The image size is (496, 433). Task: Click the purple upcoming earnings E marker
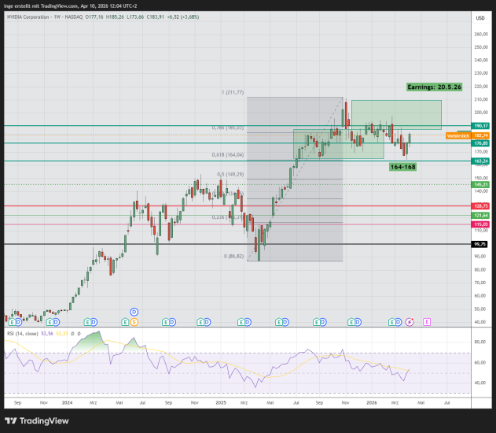[426, 322]
